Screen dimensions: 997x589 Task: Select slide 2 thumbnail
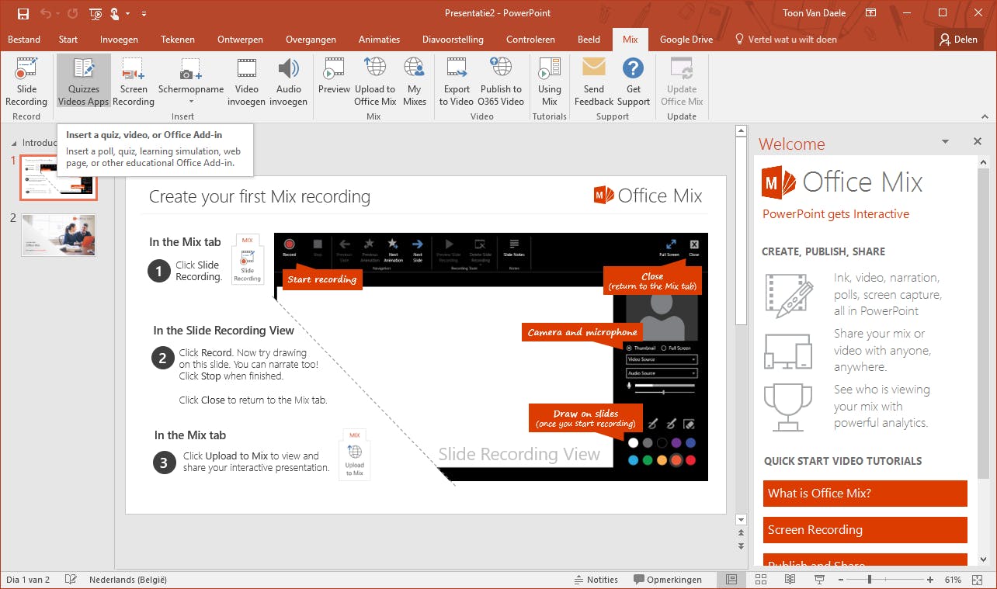coord(59,235)
